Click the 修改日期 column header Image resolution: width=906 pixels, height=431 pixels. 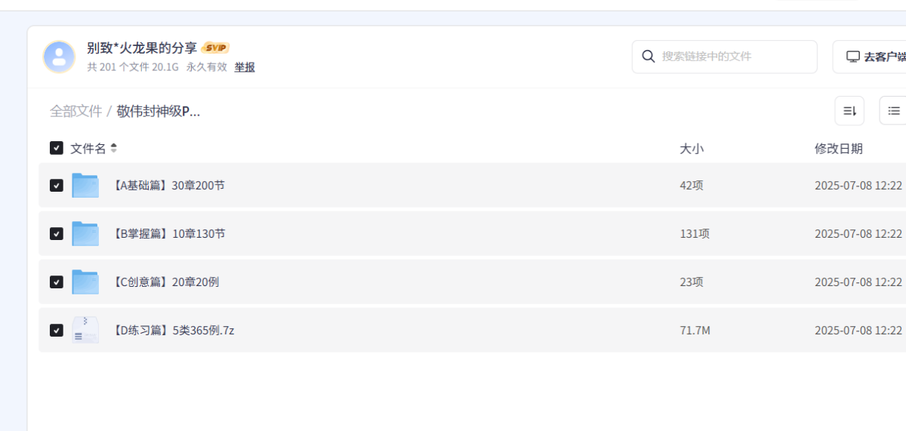[839, 149]
